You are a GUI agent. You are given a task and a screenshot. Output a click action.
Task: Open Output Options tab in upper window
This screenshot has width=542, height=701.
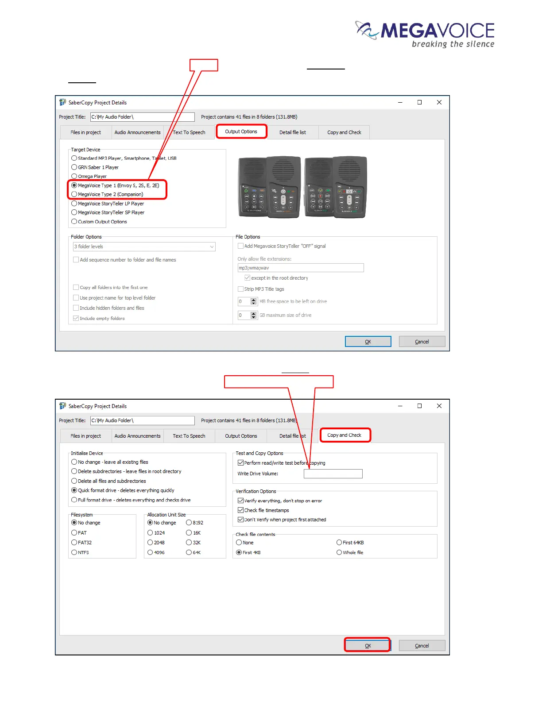click(x=241, y=131)
